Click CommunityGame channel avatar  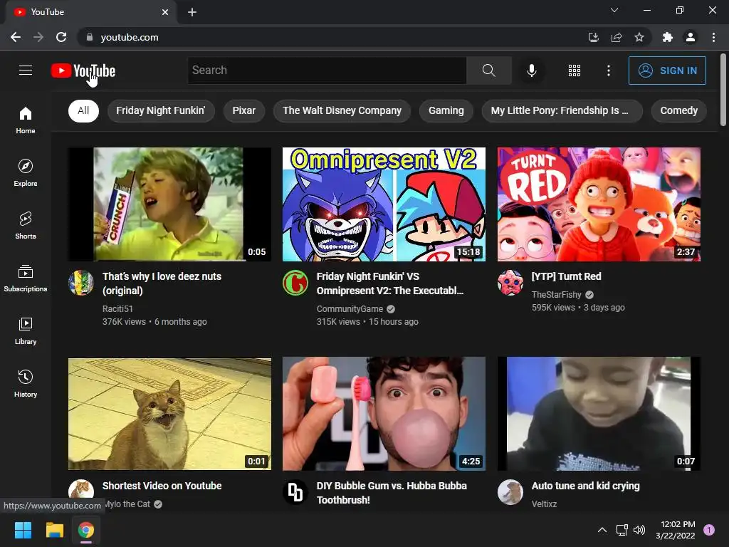[x=295, y=282]
